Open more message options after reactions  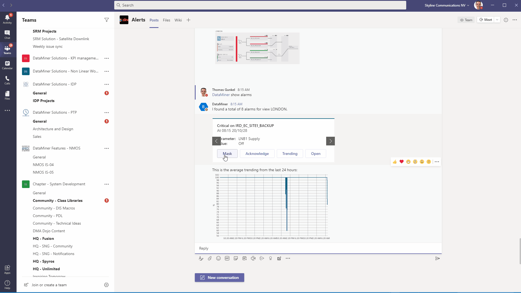pyautogui.click(x=437, y=162)
